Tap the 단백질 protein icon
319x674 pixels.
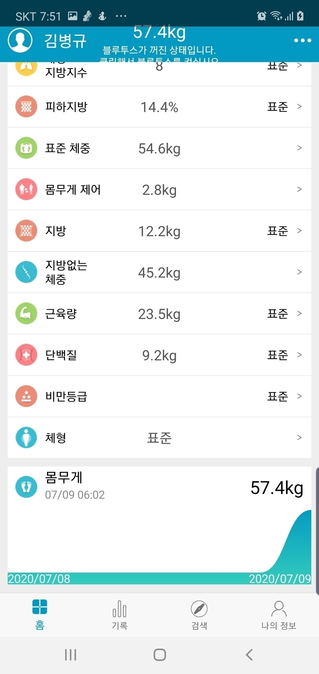[x=26, y=355]
